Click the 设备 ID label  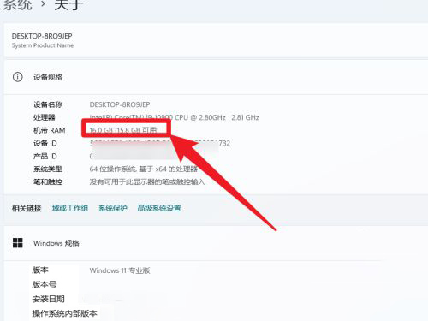click(45, 143)
